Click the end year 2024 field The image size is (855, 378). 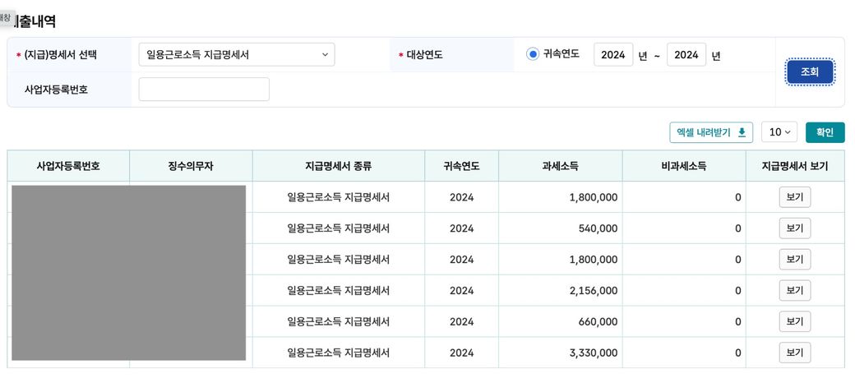(686, 55)
